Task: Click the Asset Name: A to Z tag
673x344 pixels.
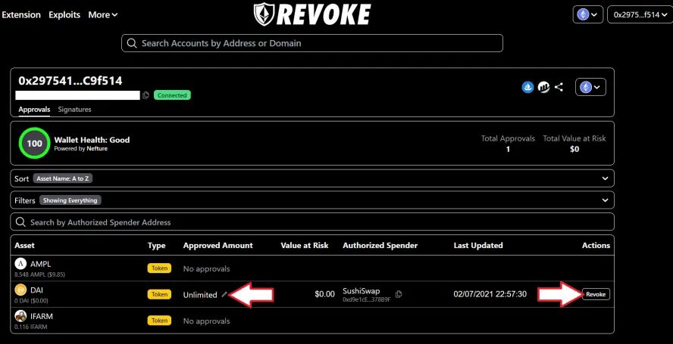Action: click(x=63, y=178)
